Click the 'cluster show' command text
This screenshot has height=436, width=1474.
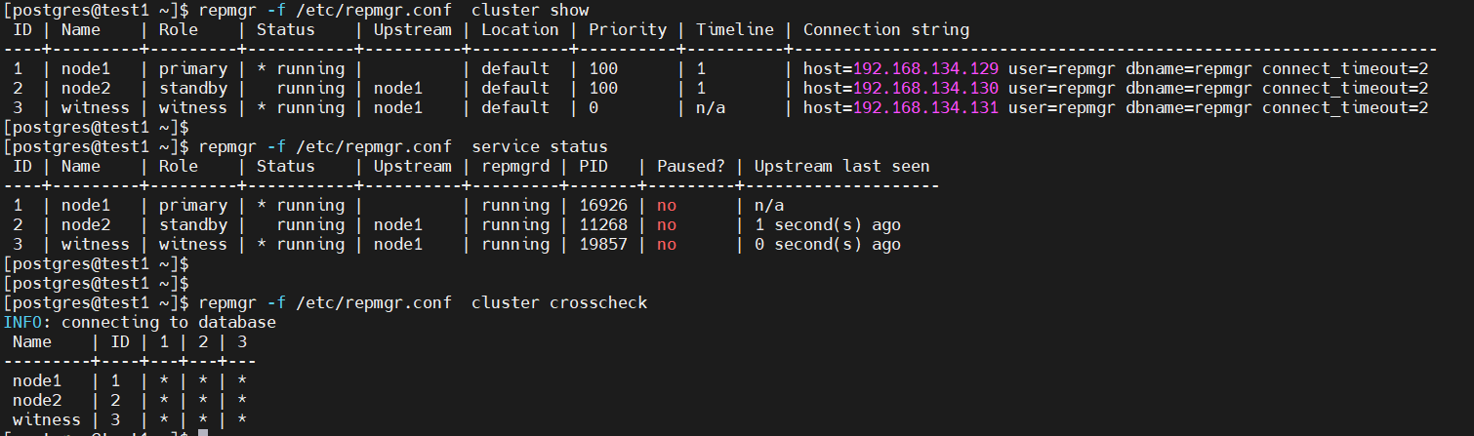point(530,11)
